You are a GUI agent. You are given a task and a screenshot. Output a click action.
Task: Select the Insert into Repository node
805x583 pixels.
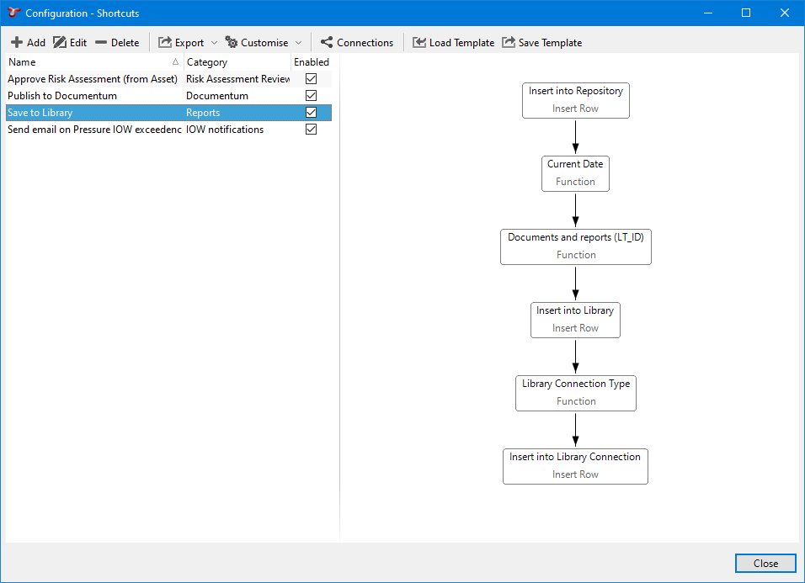point(575,99)
